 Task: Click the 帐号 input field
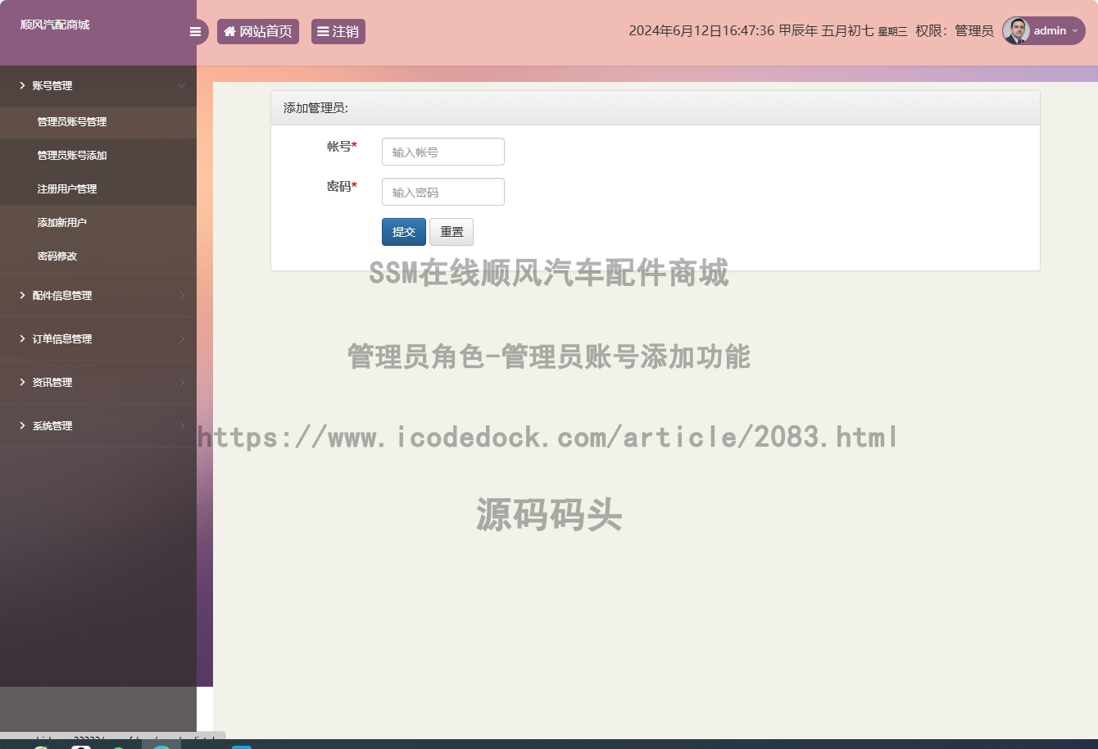[x=443, y=152]
